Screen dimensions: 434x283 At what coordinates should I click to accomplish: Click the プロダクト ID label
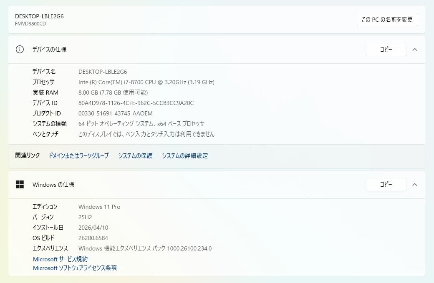[46, 113]
